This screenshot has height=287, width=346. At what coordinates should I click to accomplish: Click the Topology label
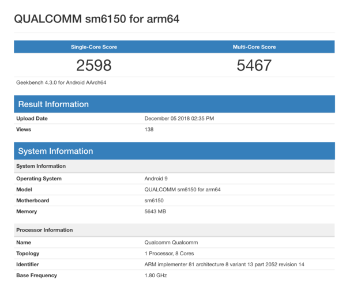point(28,254)
